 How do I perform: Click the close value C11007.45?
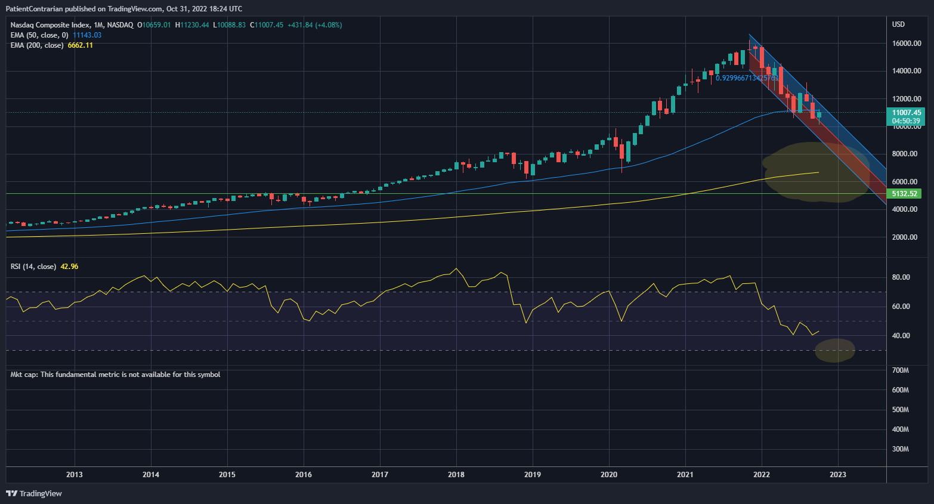[267, 25]
